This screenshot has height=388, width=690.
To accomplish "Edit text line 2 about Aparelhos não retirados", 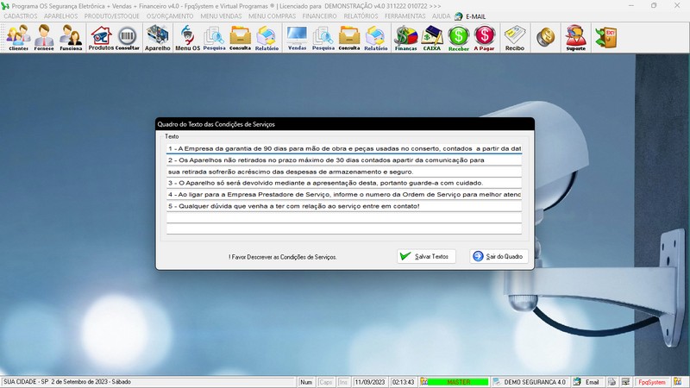I will click(x=344, y=160).
